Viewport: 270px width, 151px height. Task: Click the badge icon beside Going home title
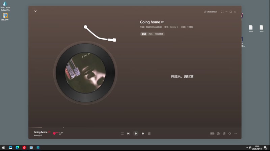tap(163, 22)
